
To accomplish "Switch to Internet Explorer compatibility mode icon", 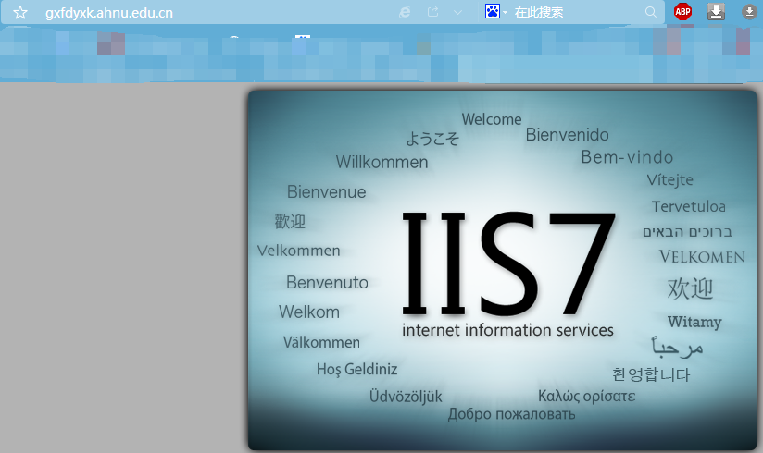I will [405, 12].
